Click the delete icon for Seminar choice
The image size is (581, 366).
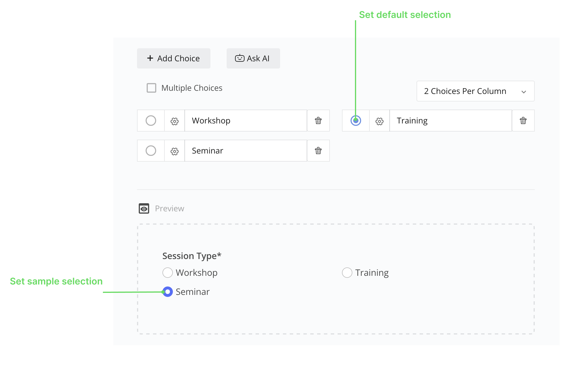point(318,151)
